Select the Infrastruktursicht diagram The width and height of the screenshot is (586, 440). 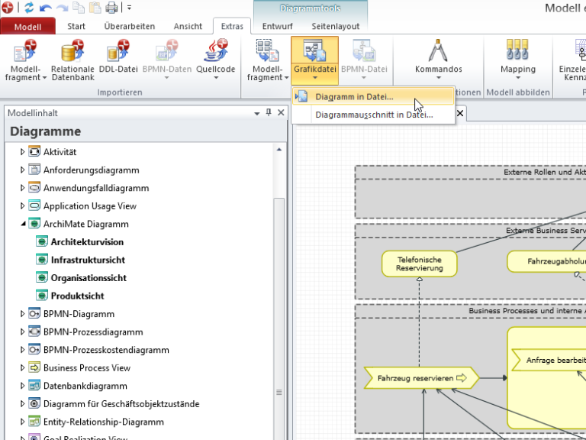(88, 260)
